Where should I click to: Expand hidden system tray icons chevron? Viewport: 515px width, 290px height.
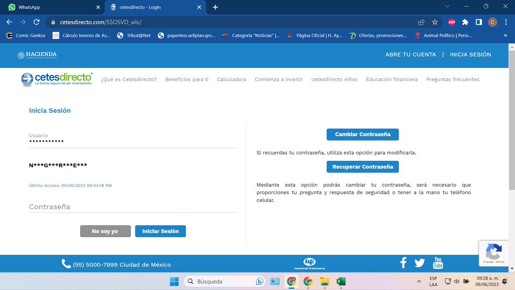(419, 281)
